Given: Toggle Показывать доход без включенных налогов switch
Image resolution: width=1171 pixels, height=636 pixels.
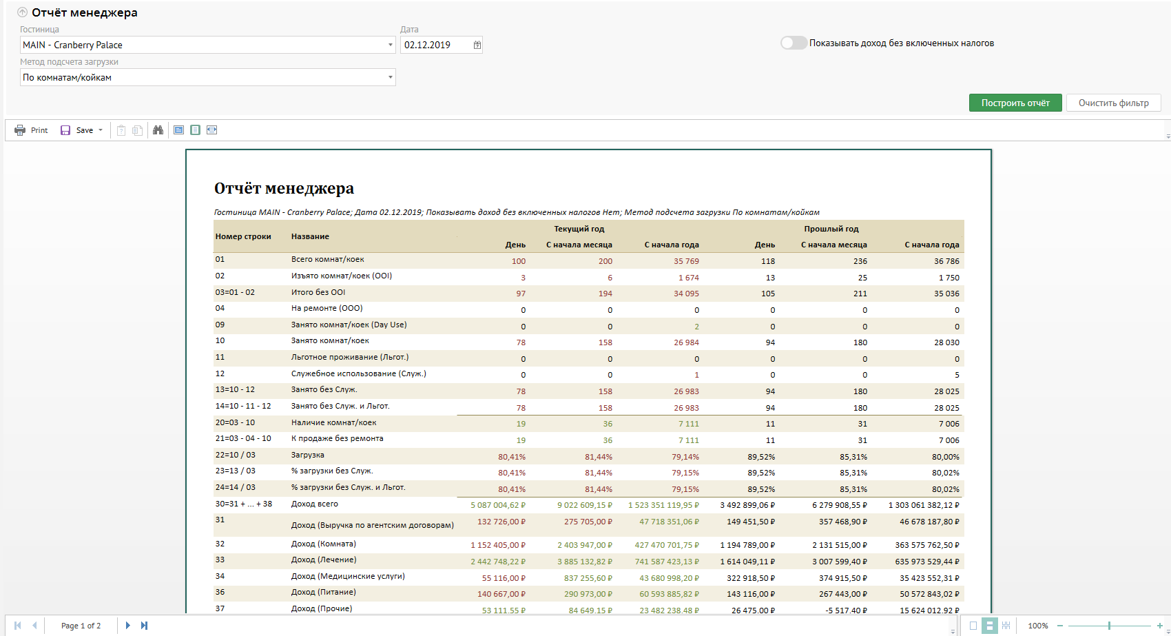Looking at the screenshot, I should pos(794,43).
